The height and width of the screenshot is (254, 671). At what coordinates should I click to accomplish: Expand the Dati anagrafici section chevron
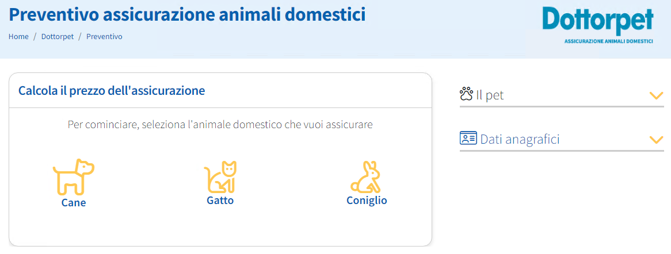656,140
